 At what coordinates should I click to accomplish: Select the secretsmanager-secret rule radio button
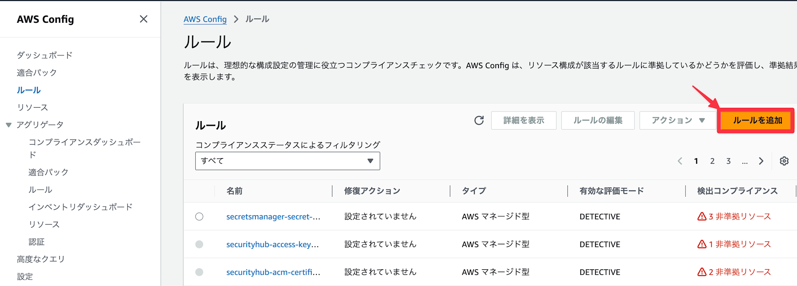point(199,217)
